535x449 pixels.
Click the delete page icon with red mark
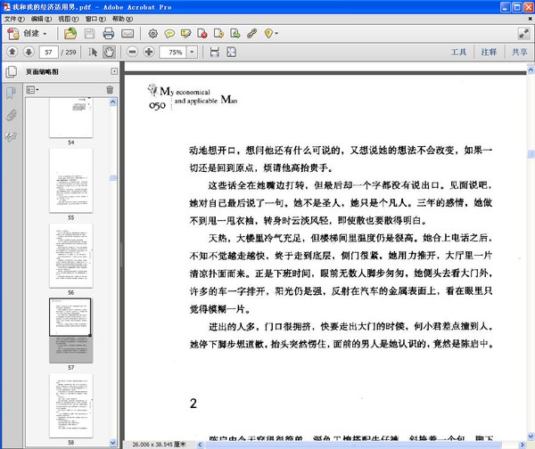pyautogui.click(x=202, y=34)
